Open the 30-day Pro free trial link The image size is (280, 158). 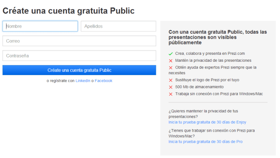click(205, 142)
